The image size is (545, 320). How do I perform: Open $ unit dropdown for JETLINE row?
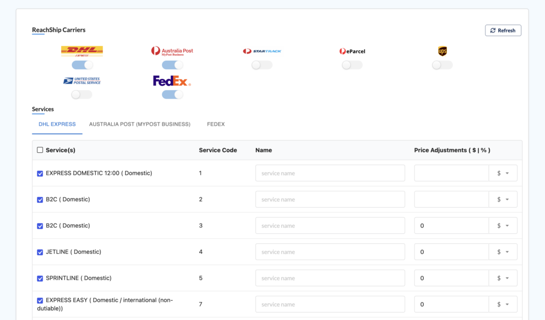tap(503, 252)
